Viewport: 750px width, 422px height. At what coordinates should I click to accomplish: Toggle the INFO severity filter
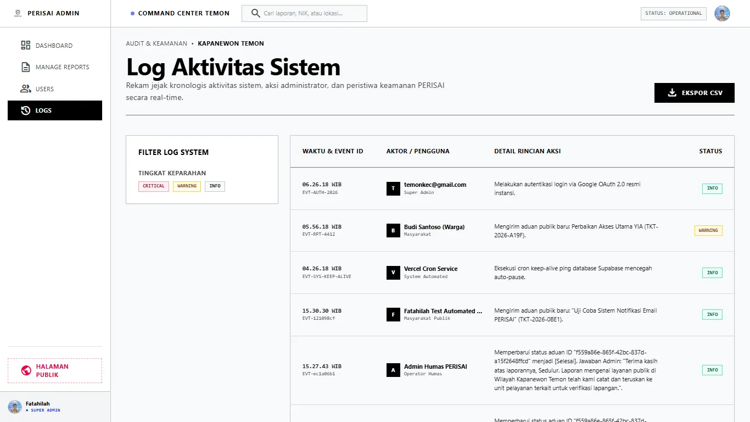pyautogui.click(x=215, y=186)
